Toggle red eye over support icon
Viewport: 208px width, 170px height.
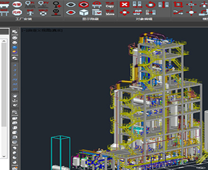[97, 5]
